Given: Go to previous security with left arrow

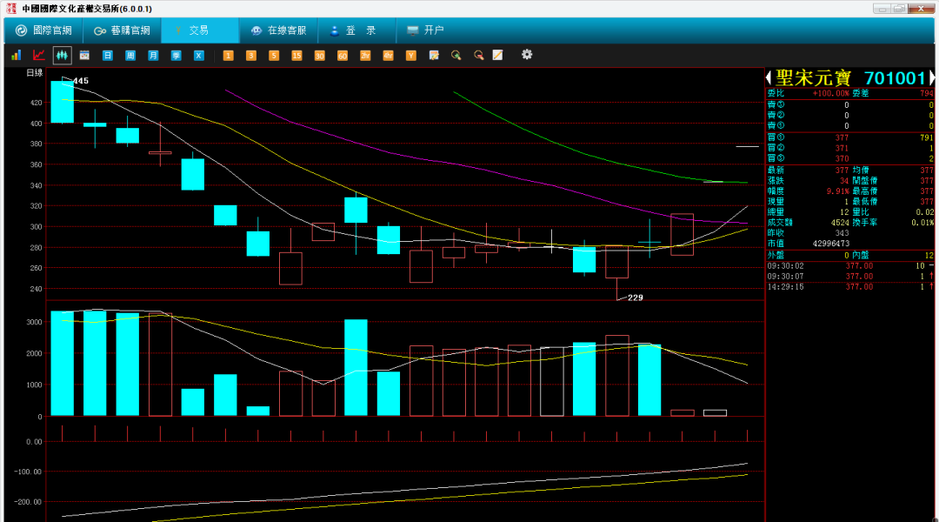Looking at the screenshot, I should pyautogui.click(x=769, y=78).
